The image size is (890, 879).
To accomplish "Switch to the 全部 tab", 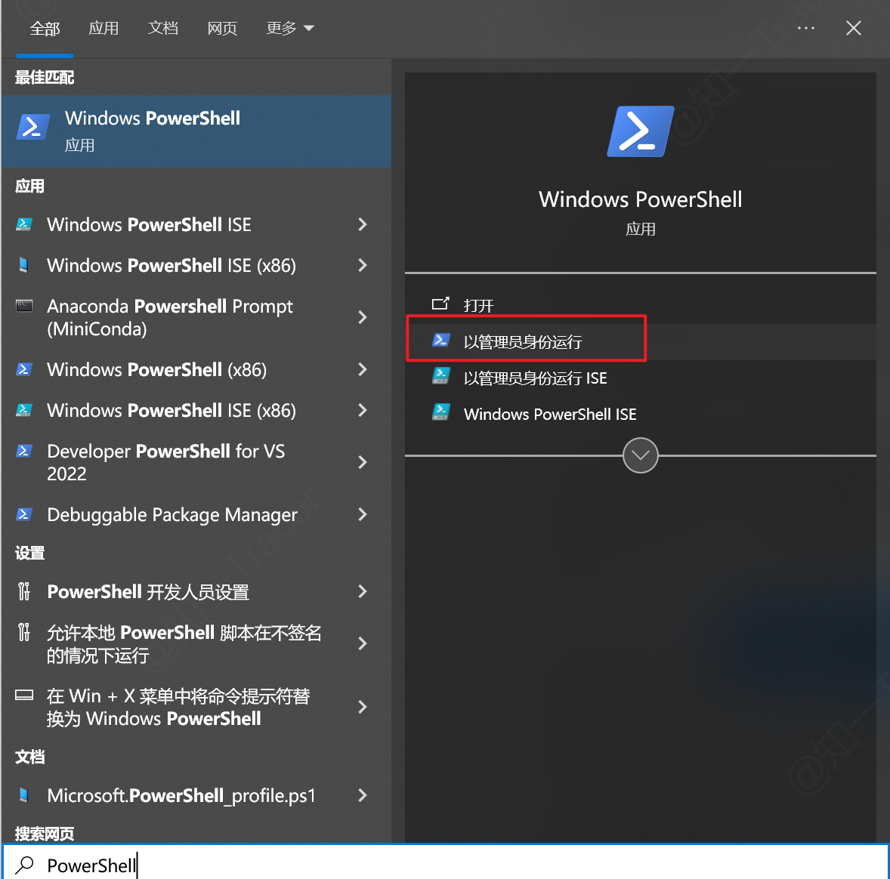I will [45, 28].
